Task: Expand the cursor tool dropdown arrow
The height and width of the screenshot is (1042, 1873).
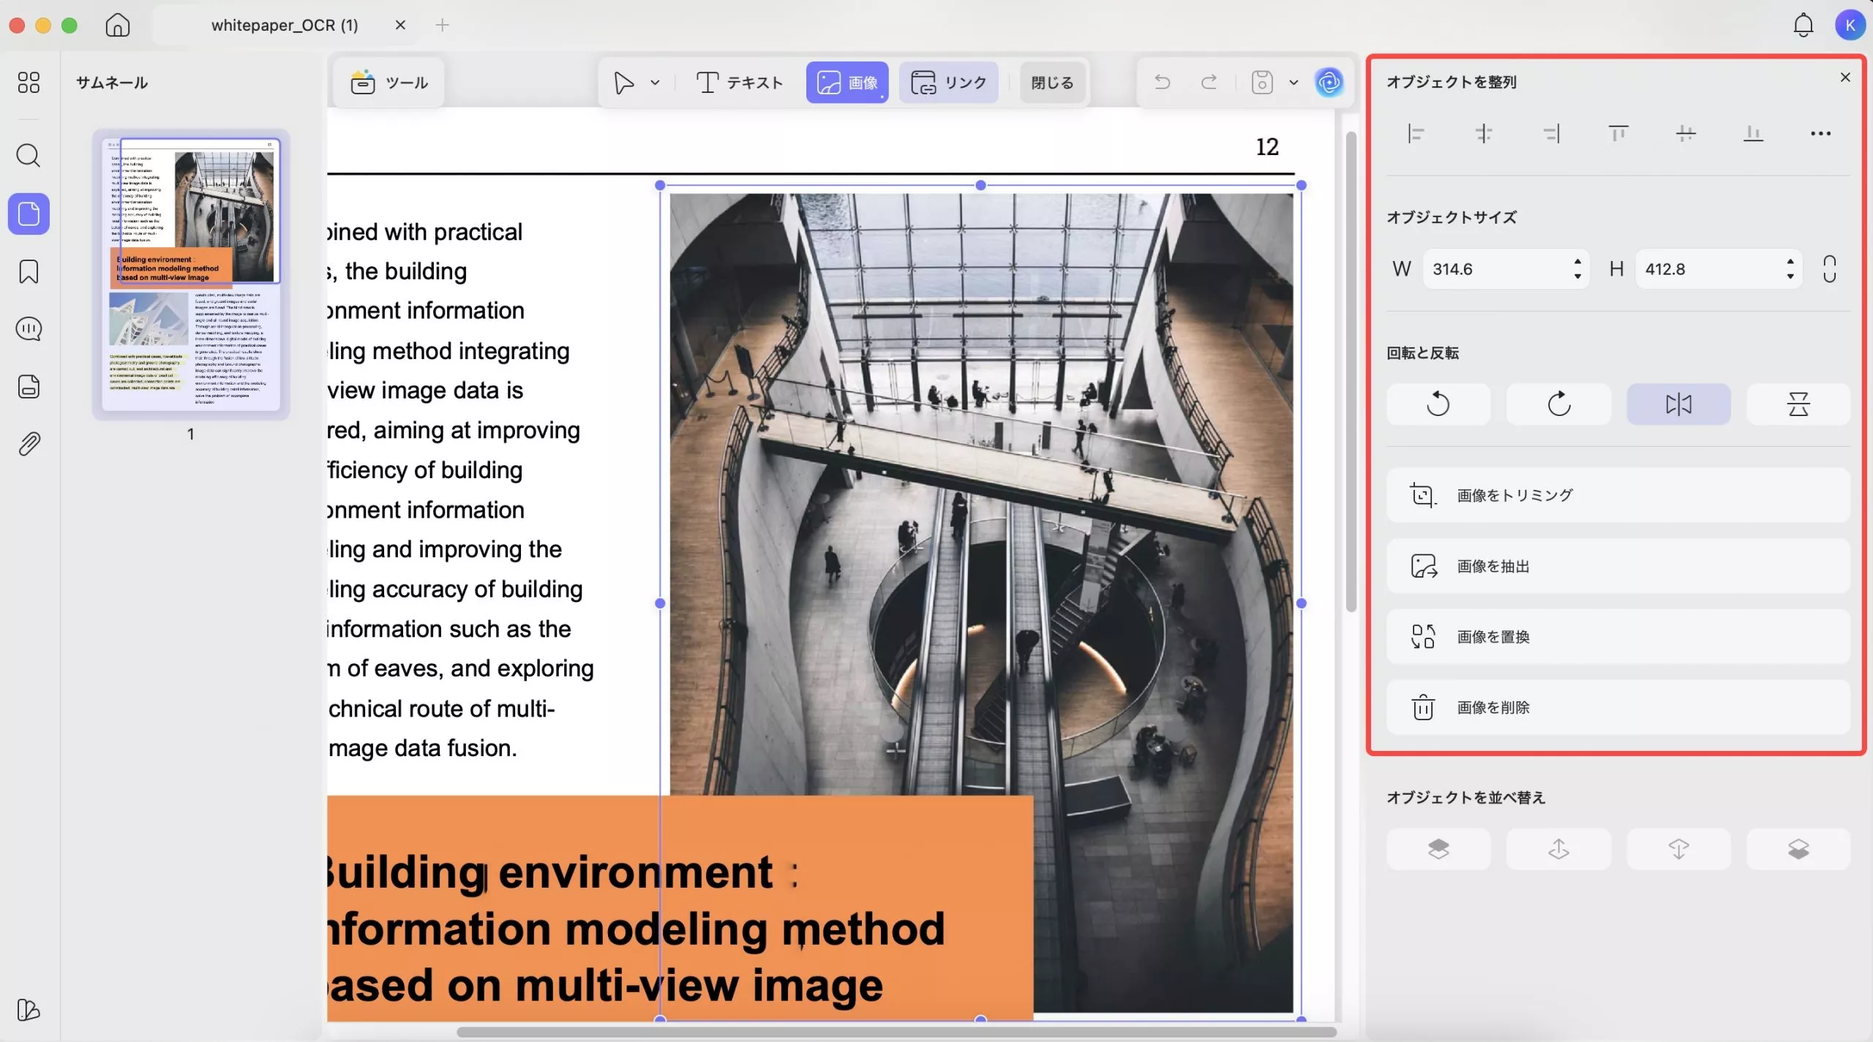Action: pos(655,83)
